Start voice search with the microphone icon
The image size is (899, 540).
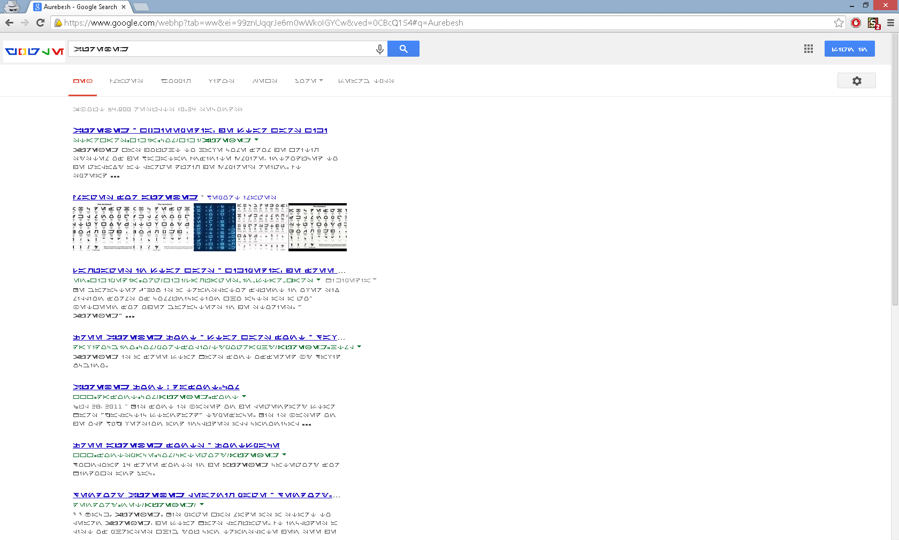pos(380,49)
